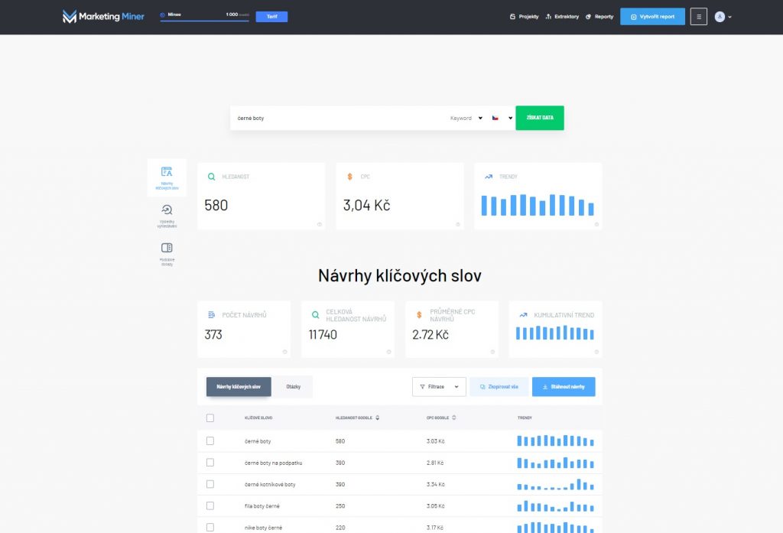Image resolution: width=783 pixels, height=533 pixels.
Task: Tick the checkbox for černé boty row
Action: 210,441
